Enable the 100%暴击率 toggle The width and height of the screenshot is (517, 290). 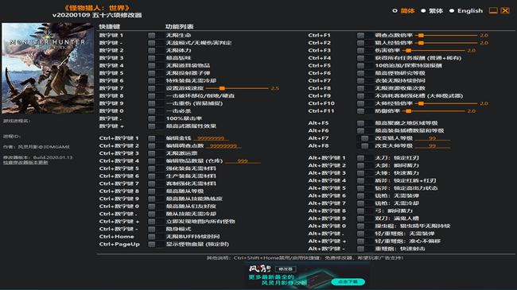coord(156,118)
